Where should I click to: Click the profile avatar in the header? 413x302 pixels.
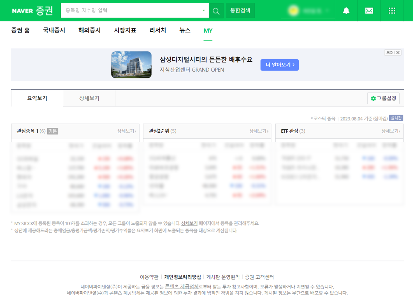tap(293, 10)
